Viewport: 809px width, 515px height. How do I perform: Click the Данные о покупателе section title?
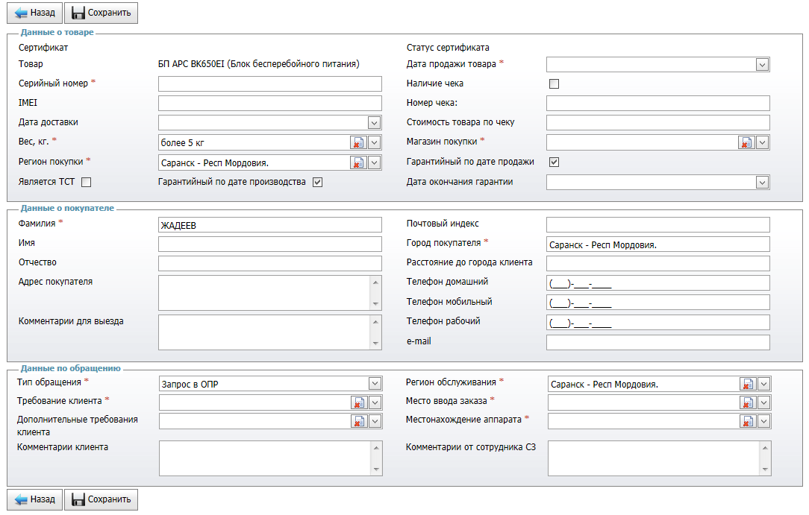click(x=67, y=208)
